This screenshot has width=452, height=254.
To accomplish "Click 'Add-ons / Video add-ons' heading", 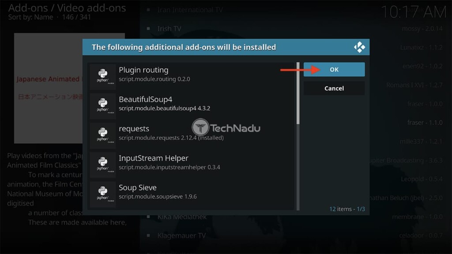I will pos(67,8).
